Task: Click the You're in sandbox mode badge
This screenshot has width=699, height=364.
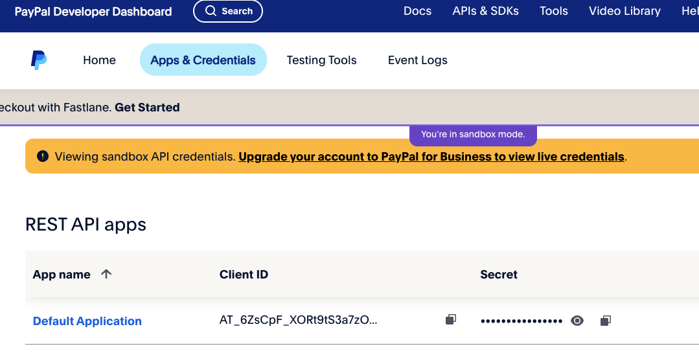Action: (473, 135)
